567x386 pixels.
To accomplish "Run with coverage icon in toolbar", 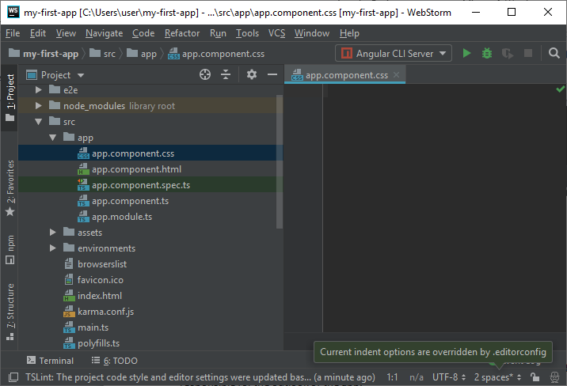I will point(508,54).
